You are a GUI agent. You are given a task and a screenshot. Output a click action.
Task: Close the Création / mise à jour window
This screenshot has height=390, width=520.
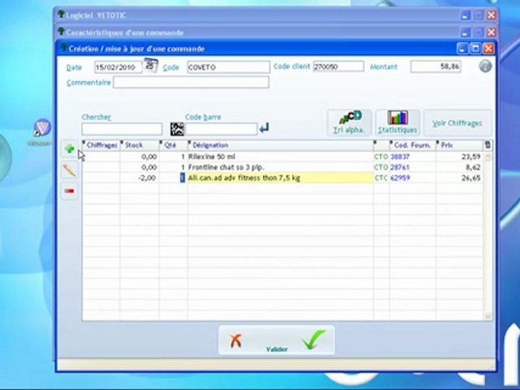point(488,48)
